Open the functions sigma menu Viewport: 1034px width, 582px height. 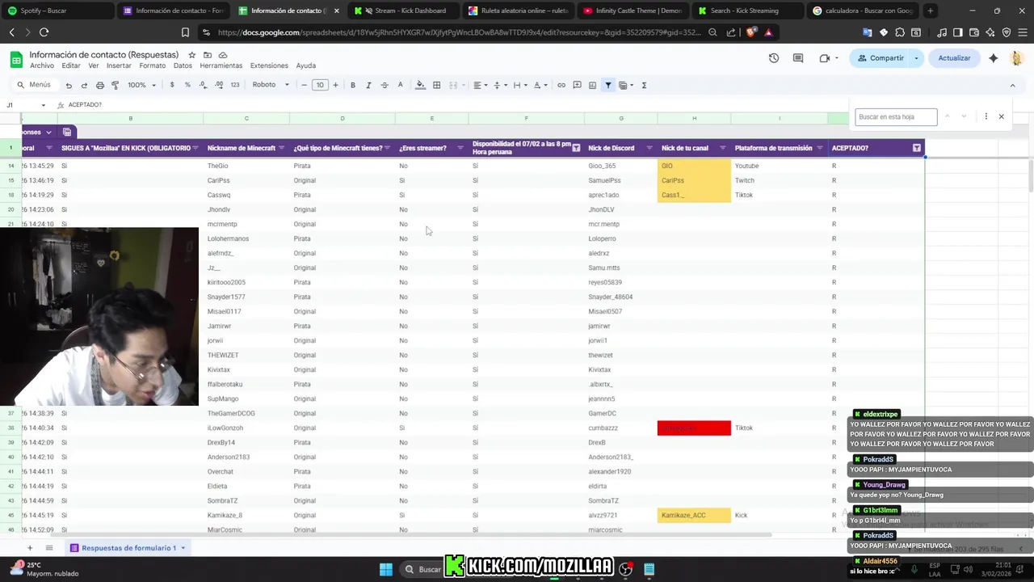click(x=644, y=85)
